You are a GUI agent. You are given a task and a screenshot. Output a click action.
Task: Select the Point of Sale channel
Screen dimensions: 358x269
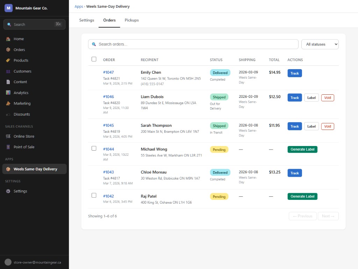point(24,147)
